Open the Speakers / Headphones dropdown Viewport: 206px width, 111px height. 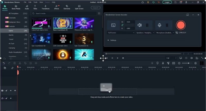145,33
